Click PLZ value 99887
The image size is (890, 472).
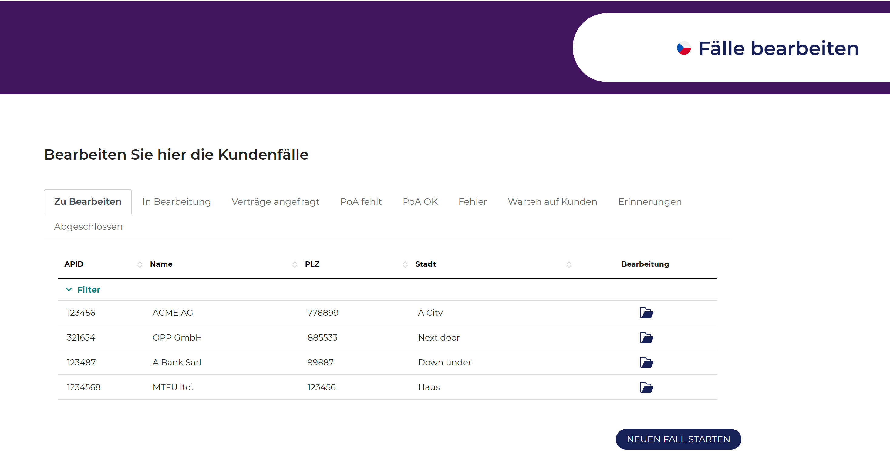click(321, 362)
